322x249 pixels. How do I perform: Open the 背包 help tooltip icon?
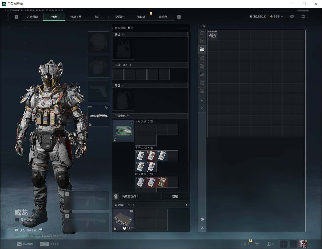pyautogui.click(x=123, y=86)
